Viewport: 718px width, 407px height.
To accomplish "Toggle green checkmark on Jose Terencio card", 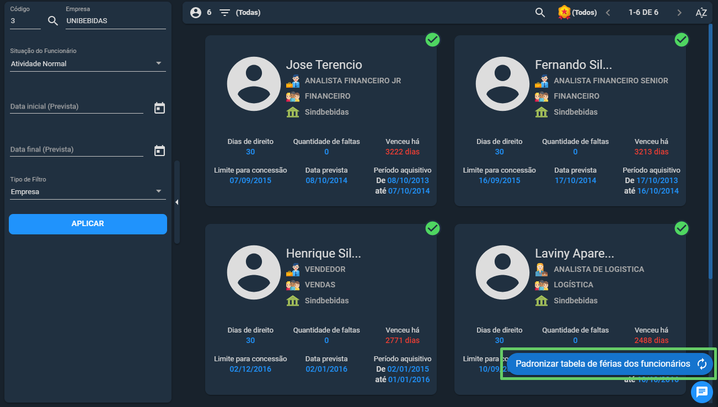I will pos(432,40).
